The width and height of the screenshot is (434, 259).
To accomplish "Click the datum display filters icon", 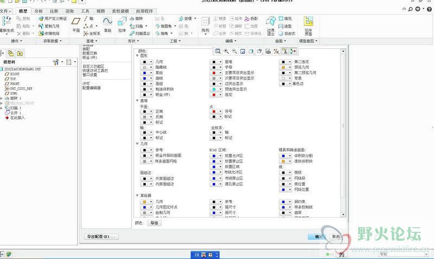I will point(276,51).
